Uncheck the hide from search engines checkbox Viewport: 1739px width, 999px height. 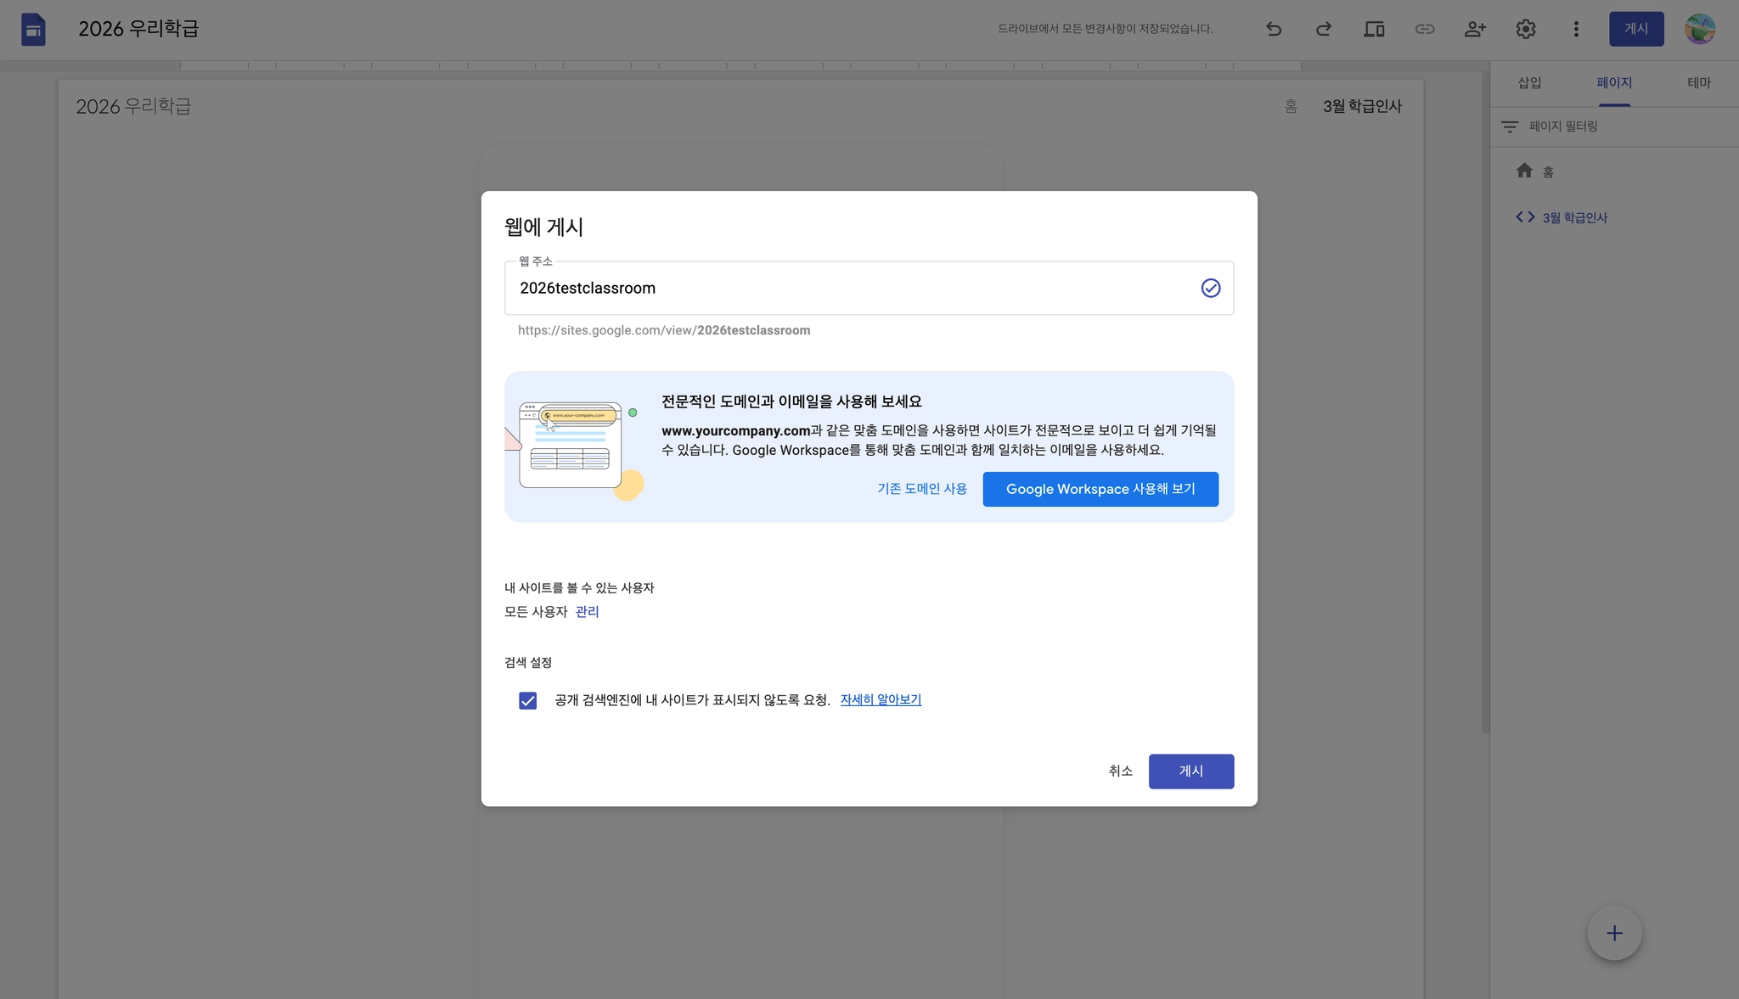click(x=527, y=700)
